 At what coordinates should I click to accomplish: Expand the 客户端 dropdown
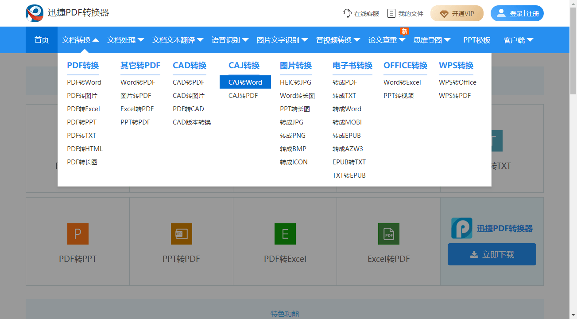pyautogui.click(x=517, y=39)
